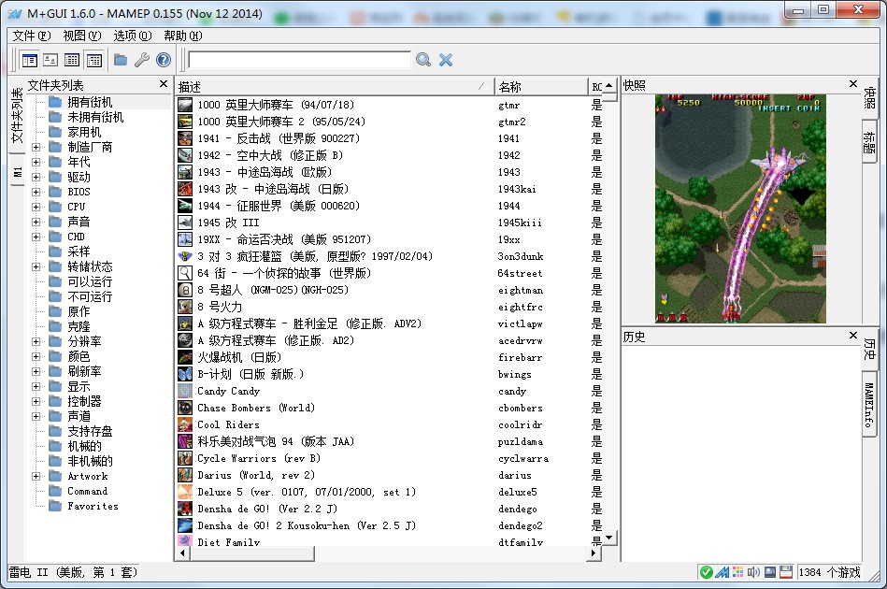This screenshot has width=887, height=589.
Task: Expand the Artwork folder tree node
Action: click(36, 476)
